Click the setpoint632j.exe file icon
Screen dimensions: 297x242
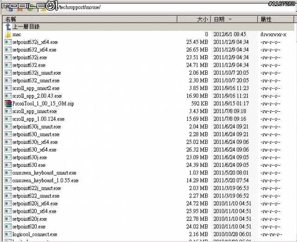8,57
